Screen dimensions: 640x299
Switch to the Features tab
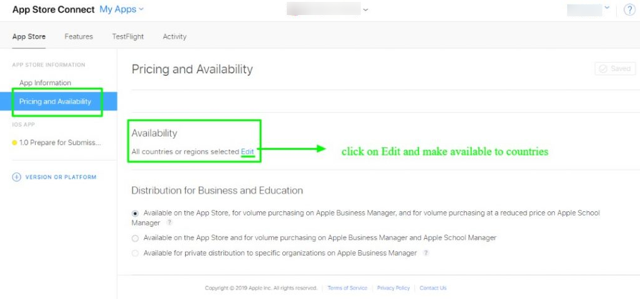[79, 36]
